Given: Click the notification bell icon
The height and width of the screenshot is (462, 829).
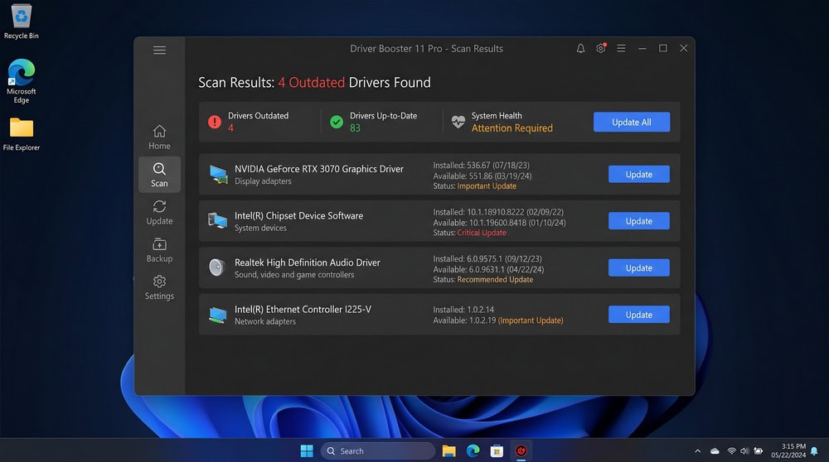Looking at the screenshot, I should [580, 49].
